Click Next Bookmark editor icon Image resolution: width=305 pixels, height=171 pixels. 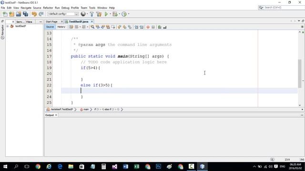coord(124,27)
